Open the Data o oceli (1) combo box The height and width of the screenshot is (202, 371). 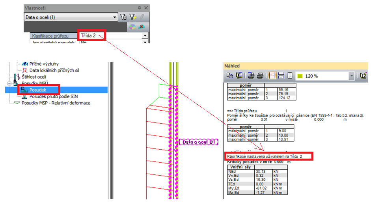click(71, 17)
